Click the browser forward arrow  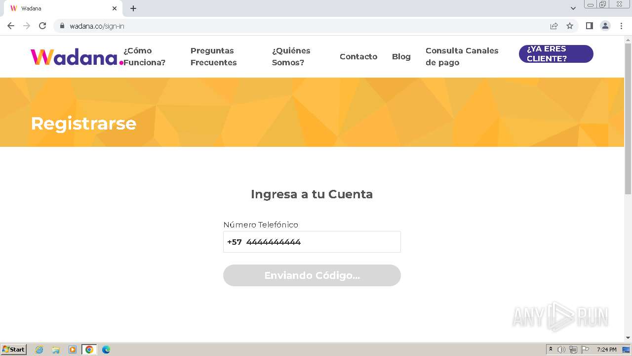(27, 26)
